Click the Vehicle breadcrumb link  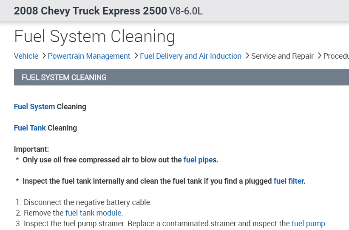[x=26, y=56]
